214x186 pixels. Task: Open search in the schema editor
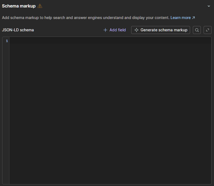(197, 30)
